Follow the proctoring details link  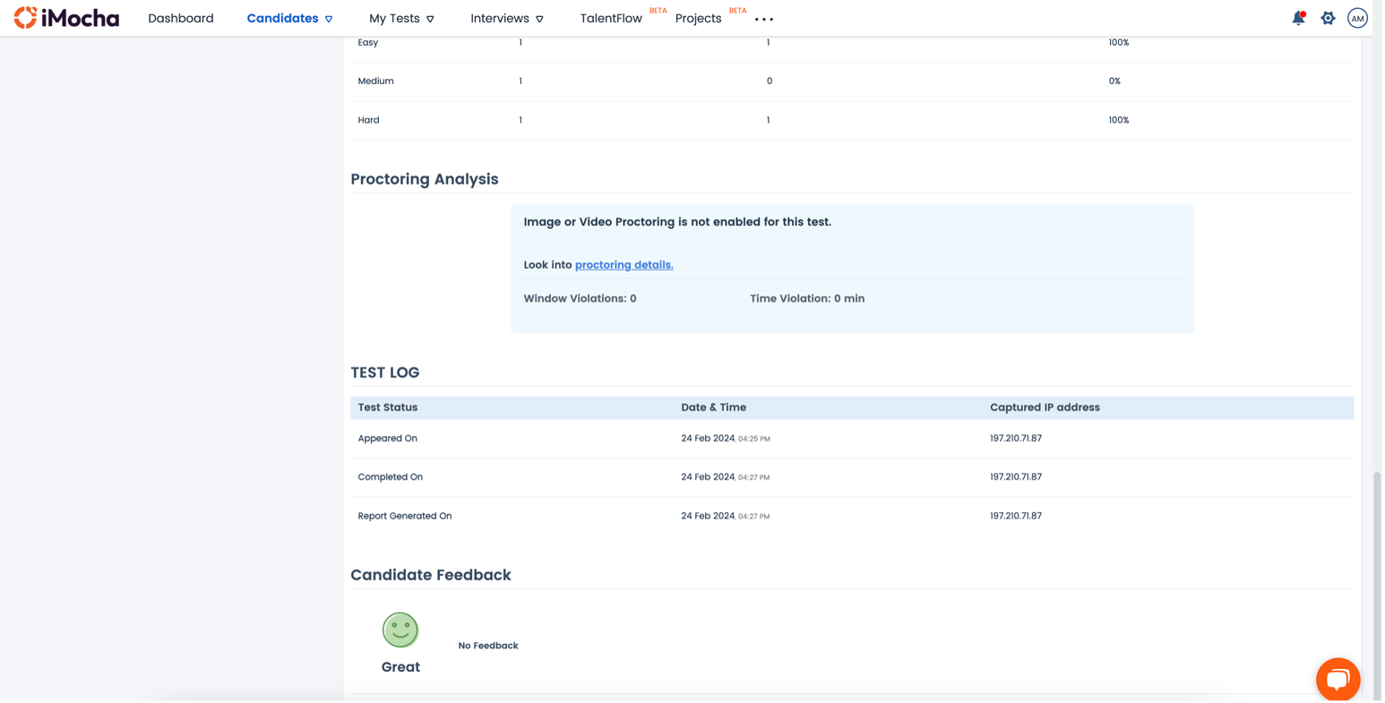[x=624, y=265]
